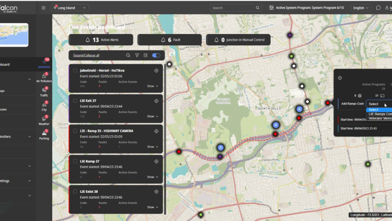Open the chat messages icon
The image size is (392, 221).
[x=378, y=8]
